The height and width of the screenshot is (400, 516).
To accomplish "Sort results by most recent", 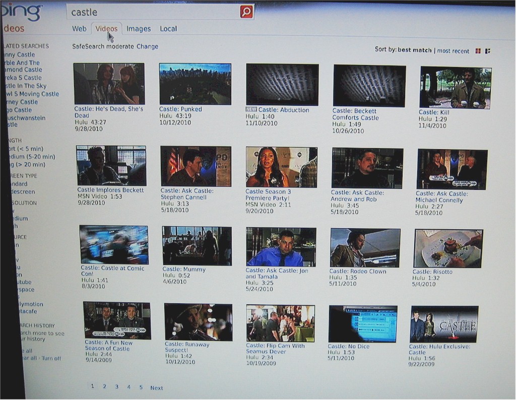I will 453,51.
